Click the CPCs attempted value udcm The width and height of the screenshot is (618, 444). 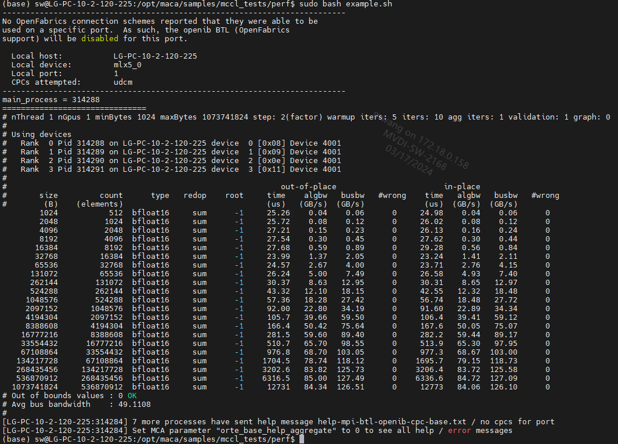point(123,82)
